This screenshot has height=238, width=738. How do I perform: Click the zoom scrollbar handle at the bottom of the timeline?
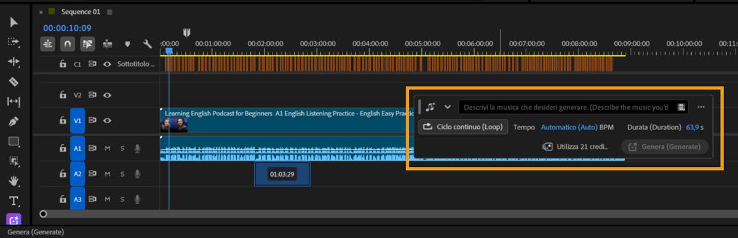pyautogui.click(x=43, y=214)
